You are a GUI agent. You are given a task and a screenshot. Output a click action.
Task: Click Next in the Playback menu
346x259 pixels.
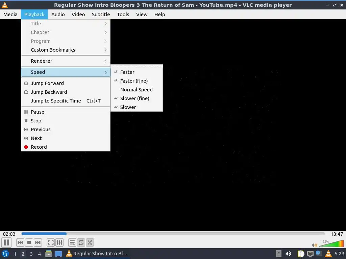pos(66,138)
